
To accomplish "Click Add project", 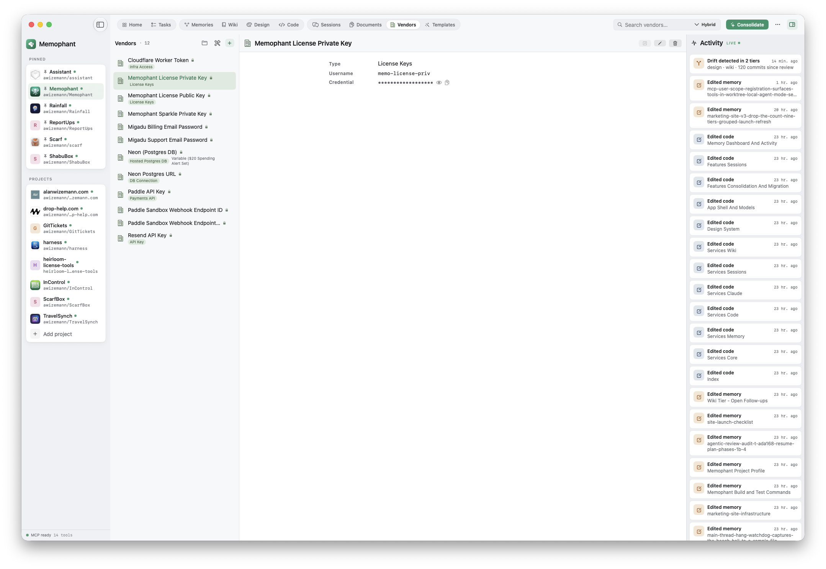I will click(66, 334).
